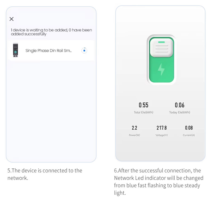Click the Total Ele(kWh) label
The width and height of the screenshot is (210, 209).
coord(144,112)
